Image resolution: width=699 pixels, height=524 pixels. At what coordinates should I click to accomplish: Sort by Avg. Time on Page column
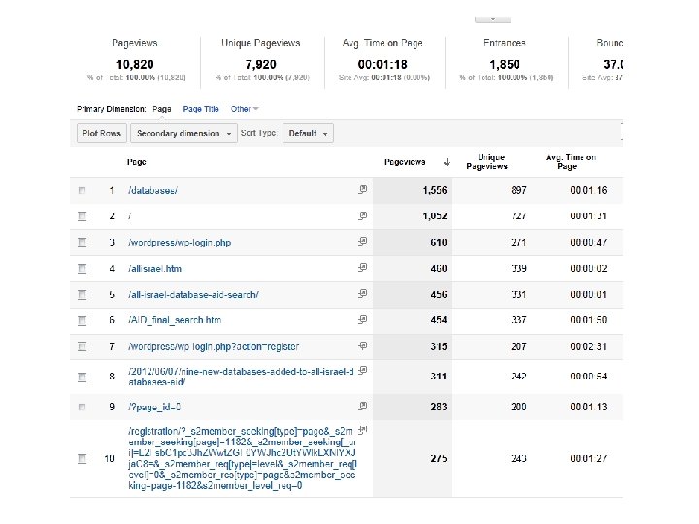(570, 162)
